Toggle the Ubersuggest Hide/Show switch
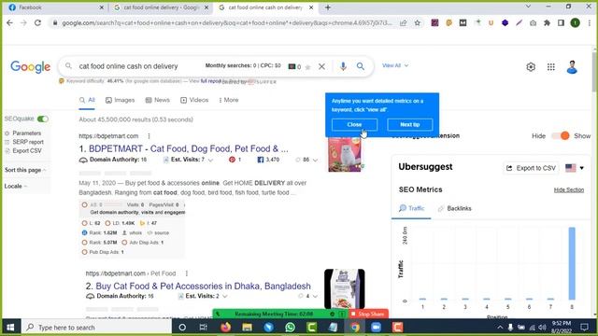 click(x=561, y=136)
